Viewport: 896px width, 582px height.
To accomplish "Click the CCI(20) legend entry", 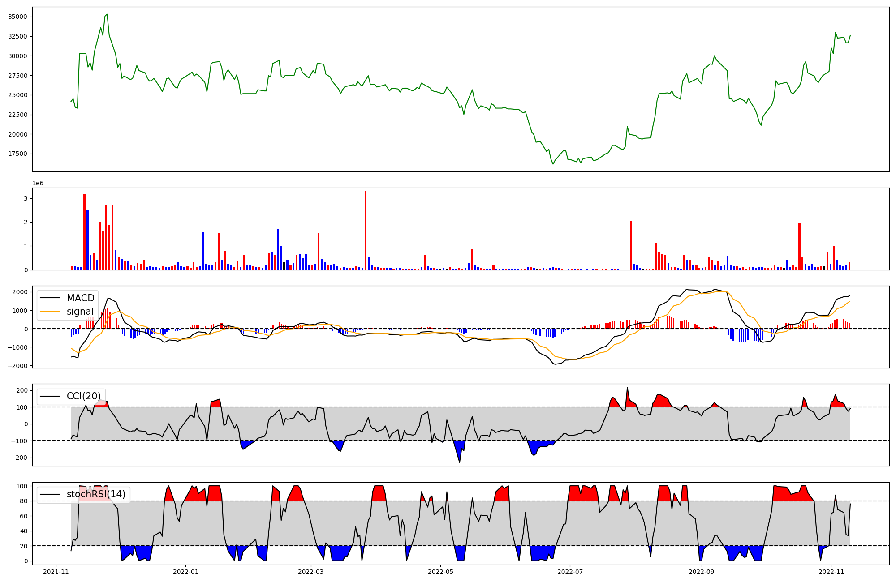I will pyautogui.click(x=83, y=396).
